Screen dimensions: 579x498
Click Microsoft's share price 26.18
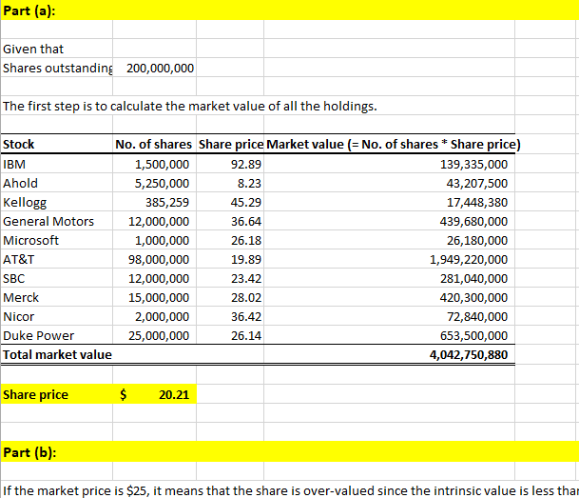[x=246, y=240]
